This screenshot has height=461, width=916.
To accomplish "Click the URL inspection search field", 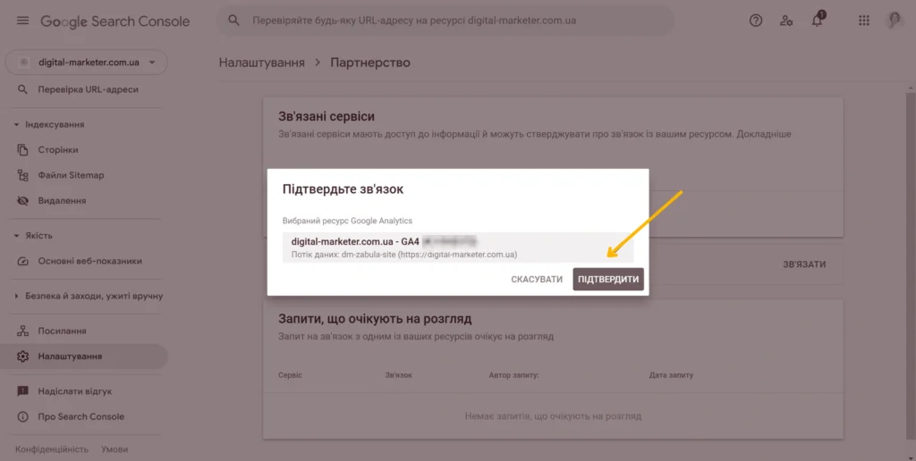I will tap(445, 21).
